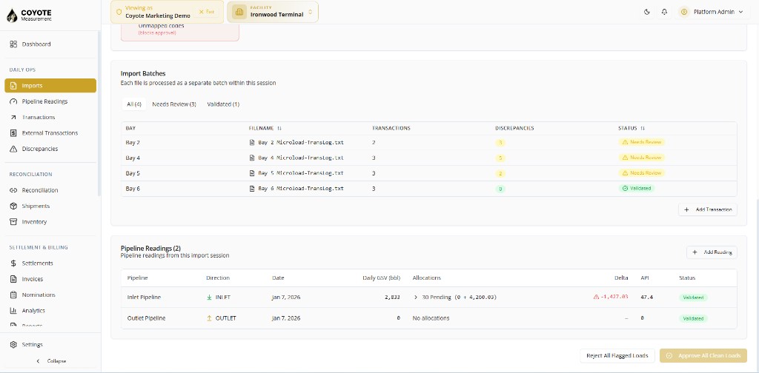Screen dimensions: 759x373
Task: Click Bay 4 discrepancies badge
Action: pos(500,158)
